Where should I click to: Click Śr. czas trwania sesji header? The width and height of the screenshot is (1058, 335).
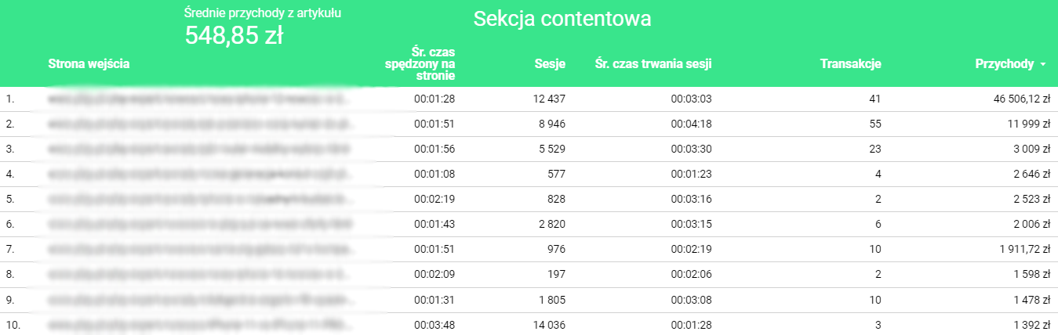tap(653, 64)
